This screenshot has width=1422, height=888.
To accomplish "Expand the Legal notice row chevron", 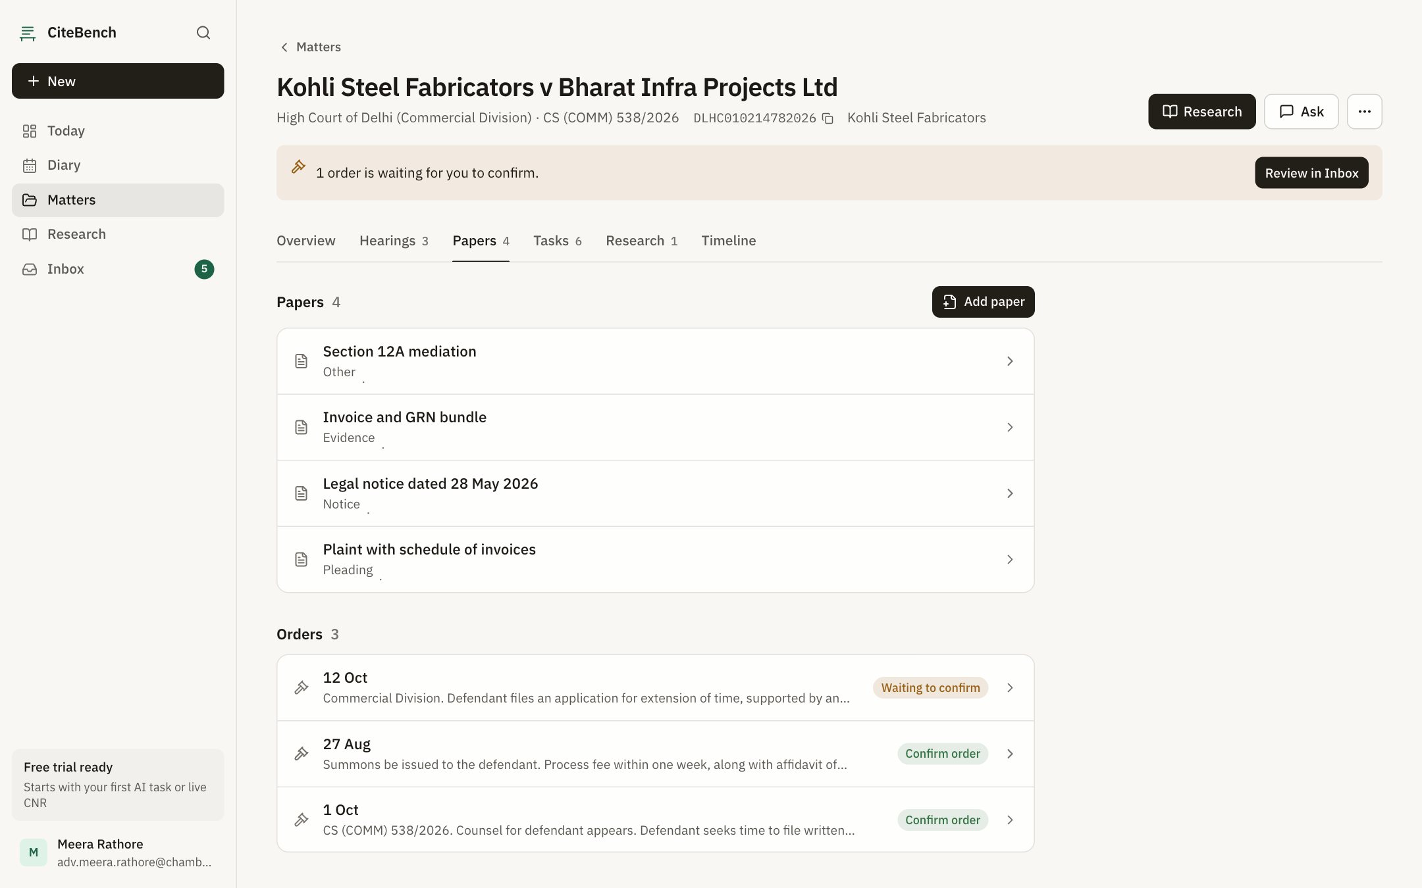I will pyautogui.click(x=1010, y=493).
